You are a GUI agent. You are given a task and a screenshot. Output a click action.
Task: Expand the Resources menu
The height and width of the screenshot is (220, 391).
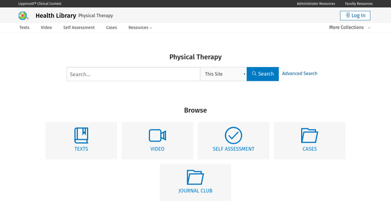coord(140,27)
